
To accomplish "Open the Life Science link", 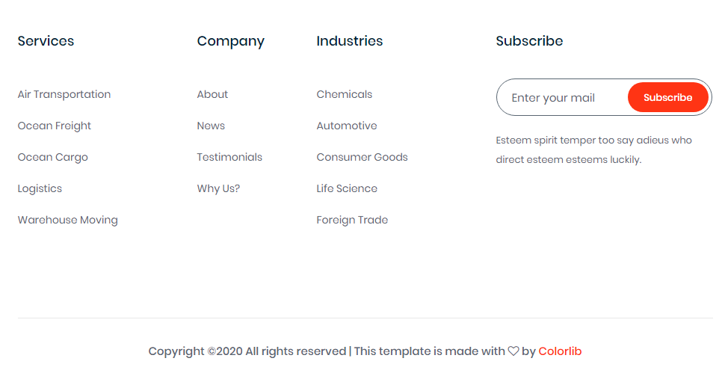I will coord(348,188).
